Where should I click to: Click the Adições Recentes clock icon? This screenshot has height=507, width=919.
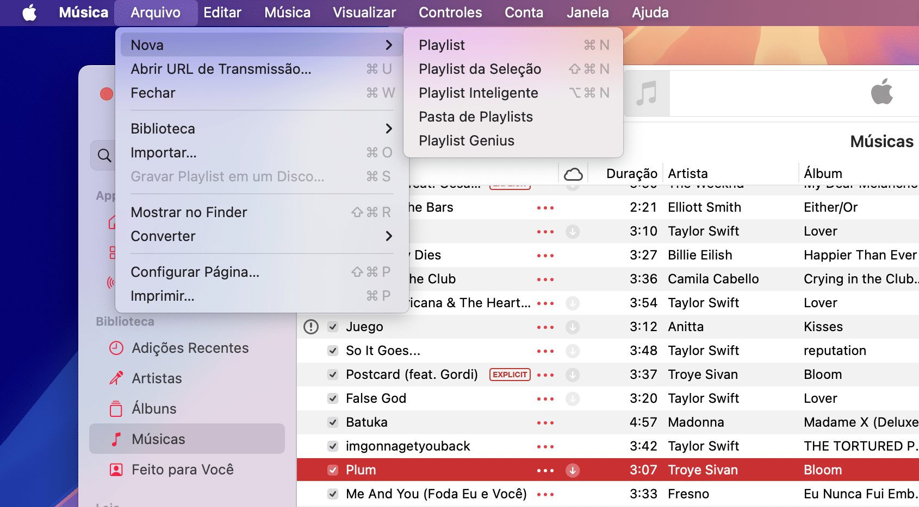coord(116,348)
